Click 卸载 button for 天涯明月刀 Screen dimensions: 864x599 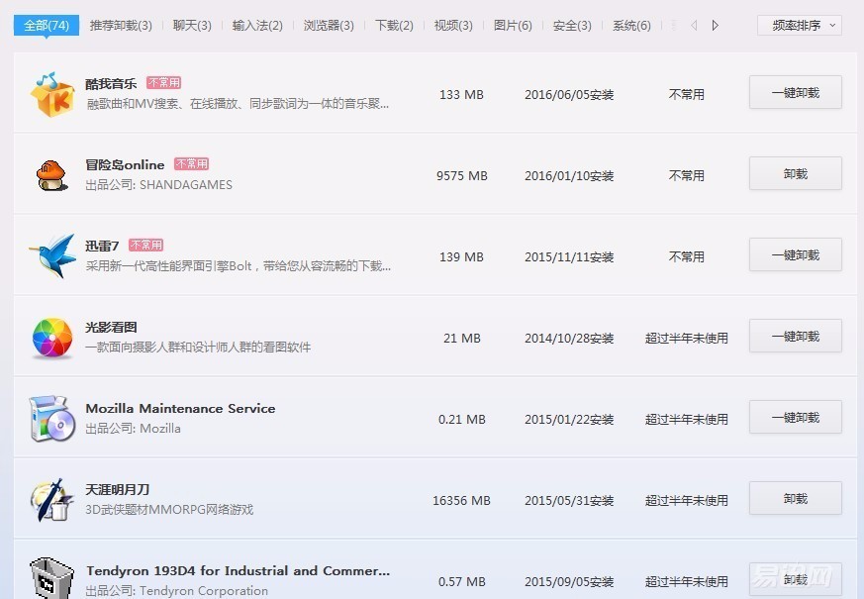pos(795,497)
